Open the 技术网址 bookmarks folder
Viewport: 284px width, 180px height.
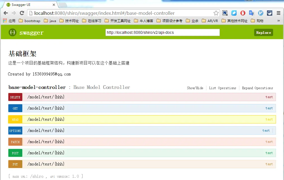[69, 21]
